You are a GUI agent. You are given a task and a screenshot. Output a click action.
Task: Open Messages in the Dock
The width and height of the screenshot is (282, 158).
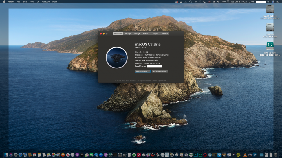(x=96, y=155)
